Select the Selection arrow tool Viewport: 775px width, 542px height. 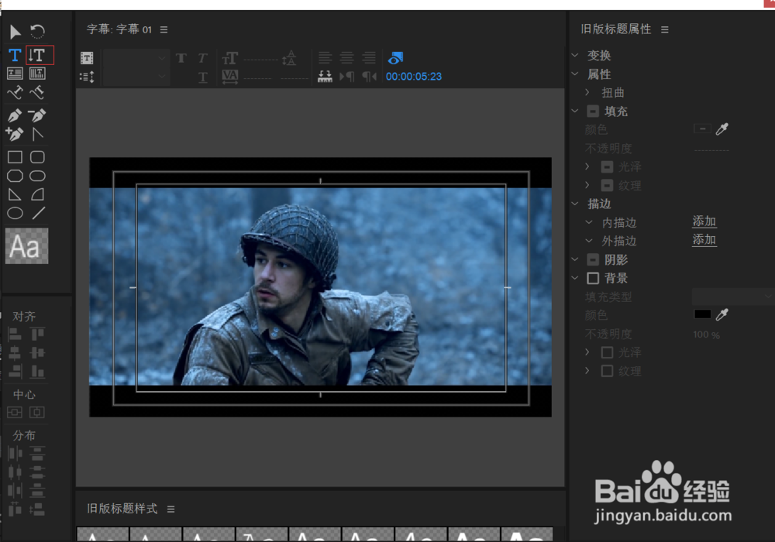pos(15,32)
